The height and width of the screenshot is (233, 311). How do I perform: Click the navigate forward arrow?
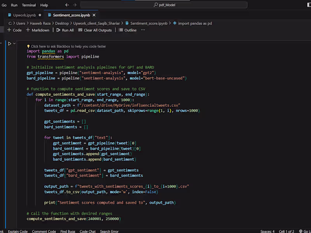click(x=75, y=5)
